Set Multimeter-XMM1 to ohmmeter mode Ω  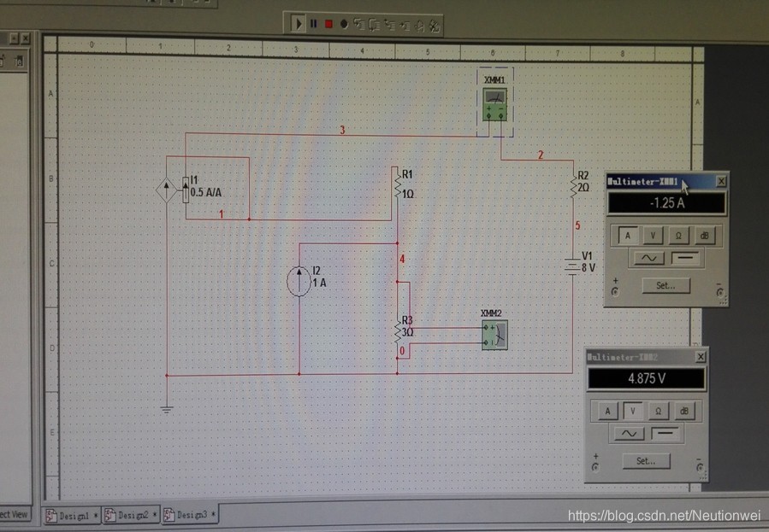[x=678, y=236]
